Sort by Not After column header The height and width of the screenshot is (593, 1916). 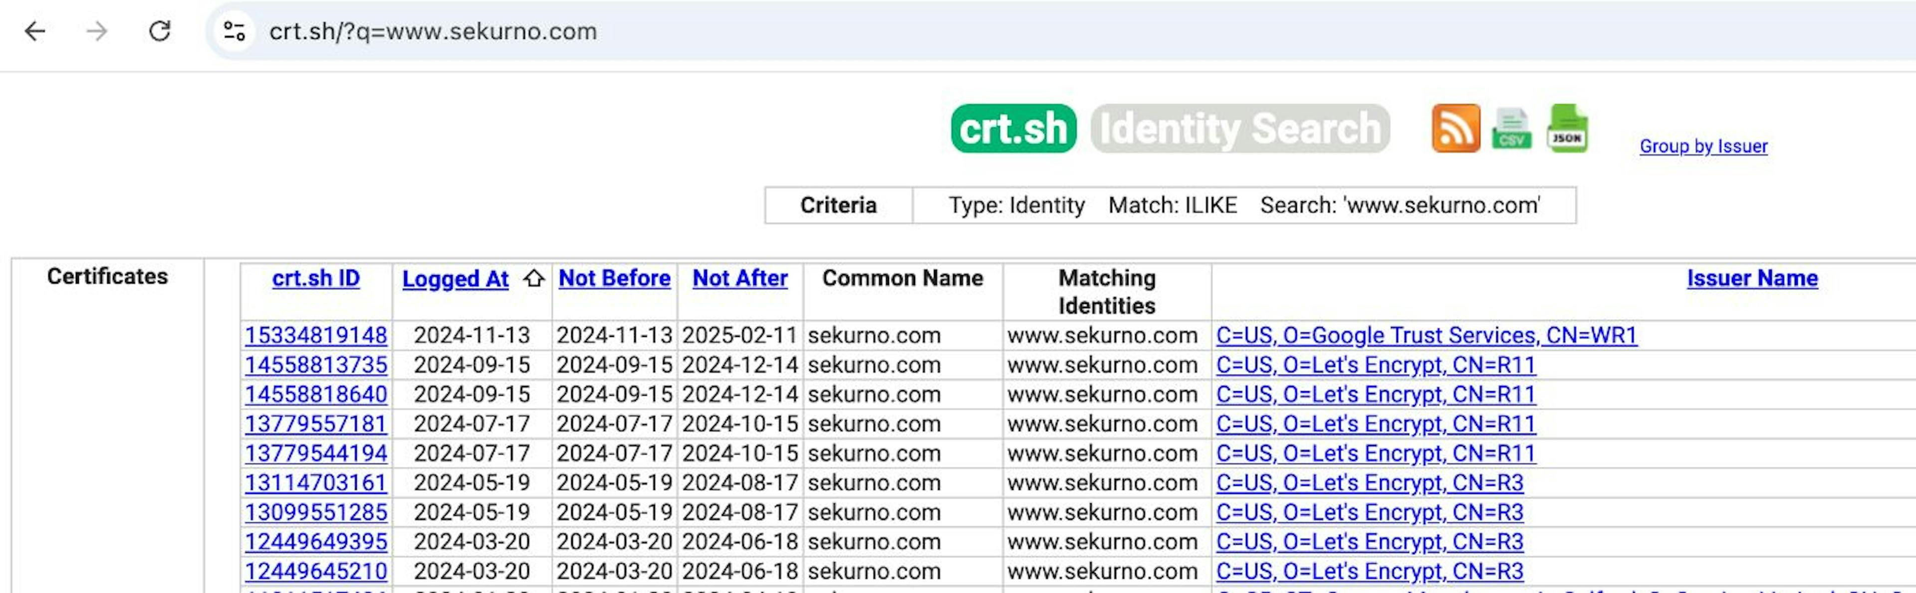coord(740,278)
